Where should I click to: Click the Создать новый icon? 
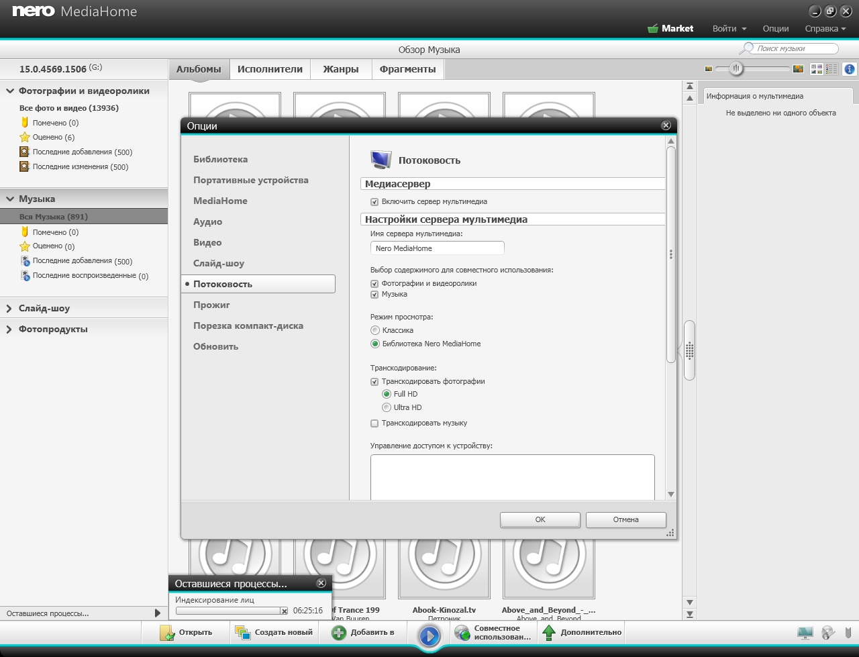pyautogui.click(x=242, y=632)
